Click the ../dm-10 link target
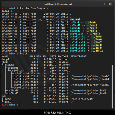115x115 pixels. (x=97, y=51)
